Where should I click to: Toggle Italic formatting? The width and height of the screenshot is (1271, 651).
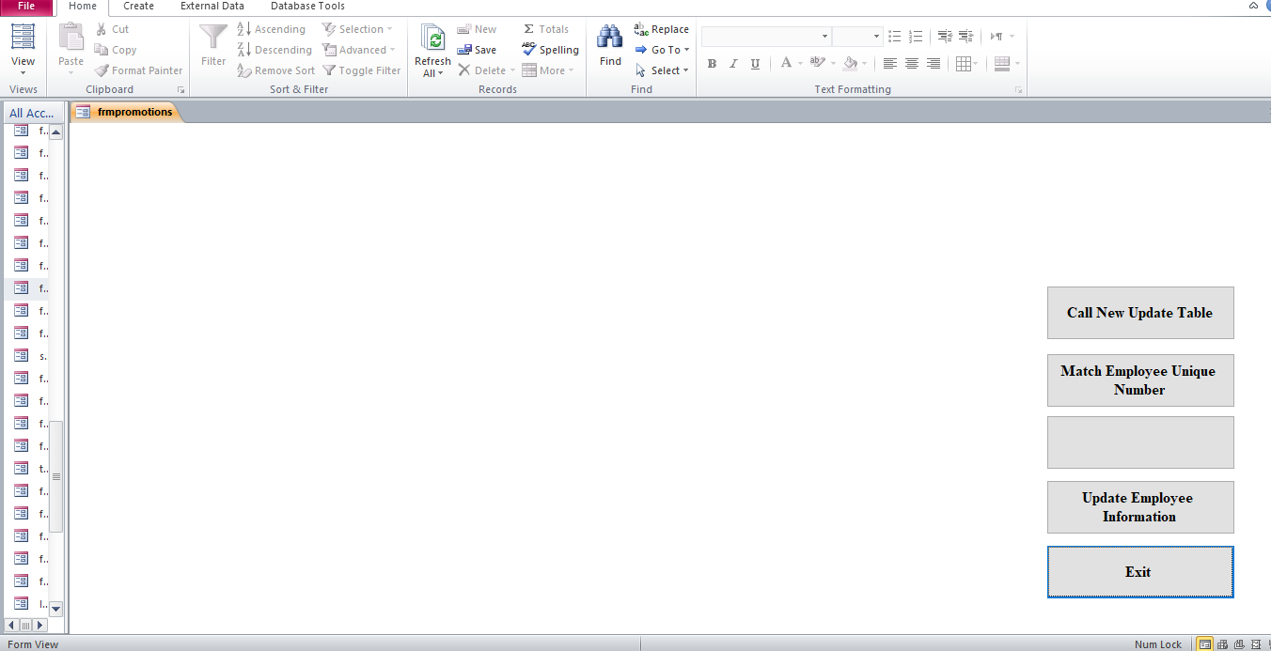733,64
